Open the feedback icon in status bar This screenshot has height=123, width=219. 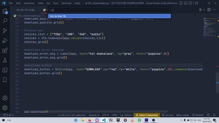208,115
